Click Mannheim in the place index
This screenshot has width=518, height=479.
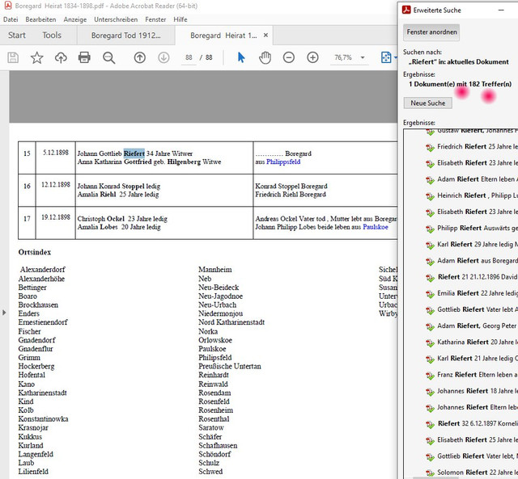pos(215,270)
